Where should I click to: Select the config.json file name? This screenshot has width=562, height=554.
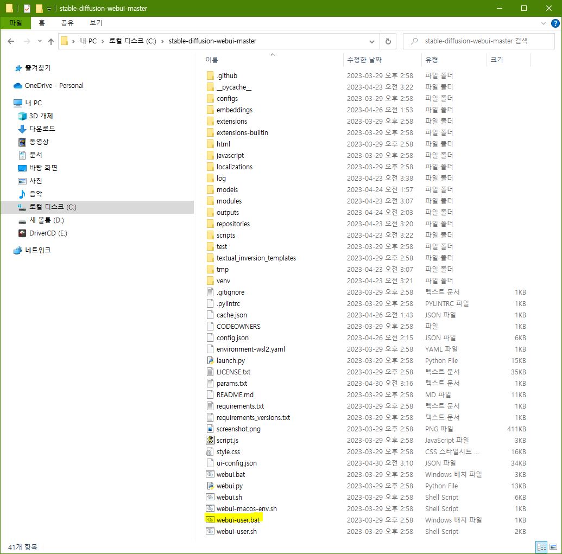click(232, 338)
